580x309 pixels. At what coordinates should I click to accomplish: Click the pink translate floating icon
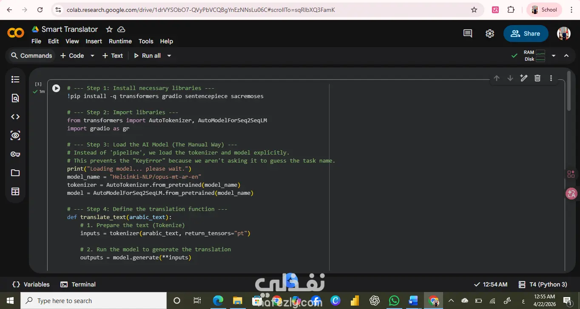point(571,194)
